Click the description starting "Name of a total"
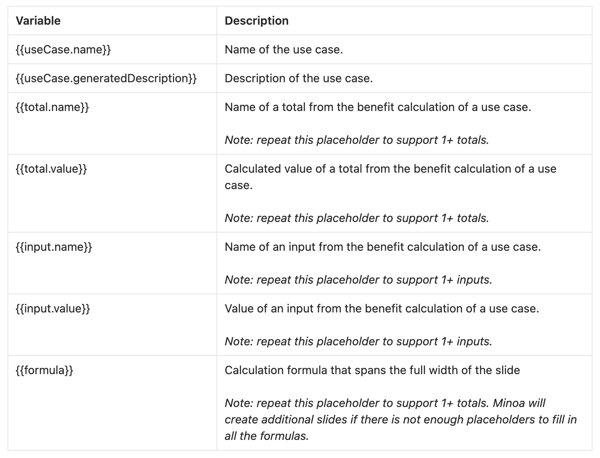 (x=377, y=107)
